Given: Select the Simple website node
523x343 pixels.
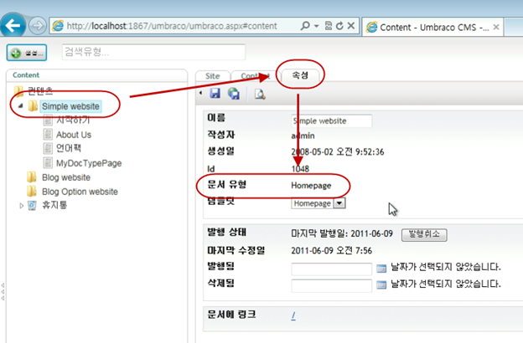Looking at the screenshot, I should (70, 106).
